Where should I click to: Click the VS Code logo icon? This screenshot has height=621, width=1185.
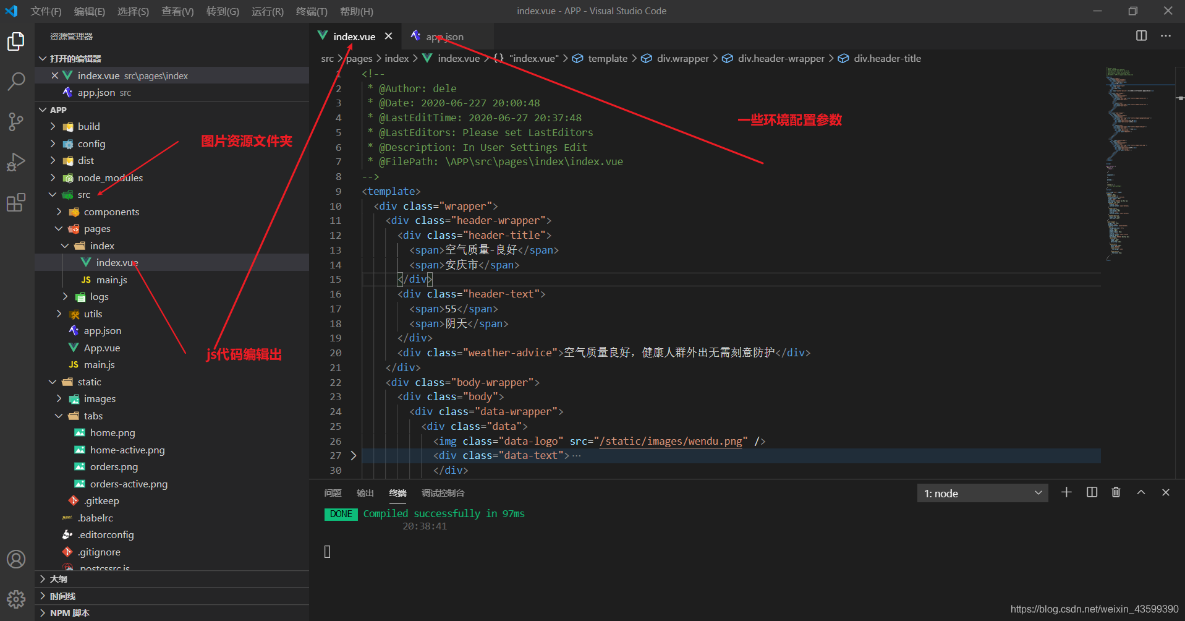[x=12, y=11]
